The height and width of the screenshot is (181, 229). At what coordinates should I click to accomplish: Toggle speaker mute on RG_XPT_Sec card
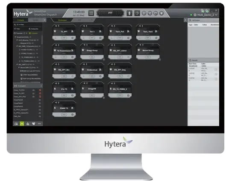click(56, 64)
